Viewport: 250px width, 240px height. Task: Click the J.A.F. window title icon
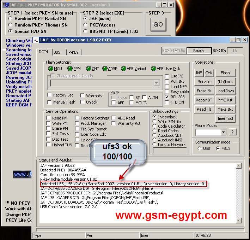click(x=36, y=40)
